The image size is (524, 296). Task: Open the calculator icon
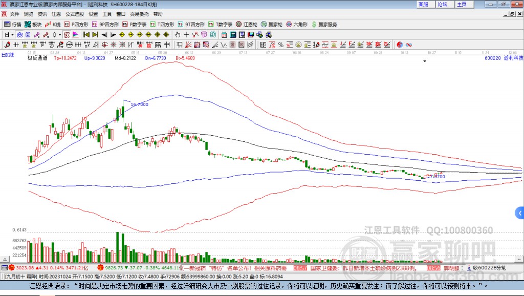coord(233,35)
